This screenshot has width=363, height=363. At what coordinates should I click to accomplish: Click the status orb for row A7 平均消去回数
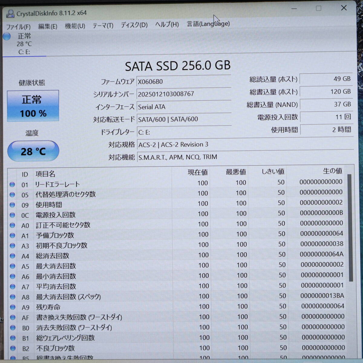pyautogui.click(x=13, y=287)
